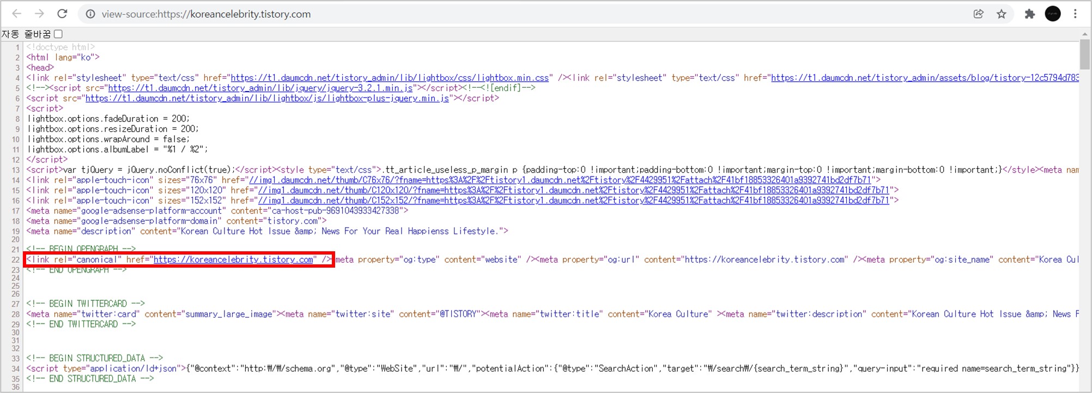Click lightbox.options.resizeDuration = 200 line
The image size is (1092, 393).
(x=113, y=129)
